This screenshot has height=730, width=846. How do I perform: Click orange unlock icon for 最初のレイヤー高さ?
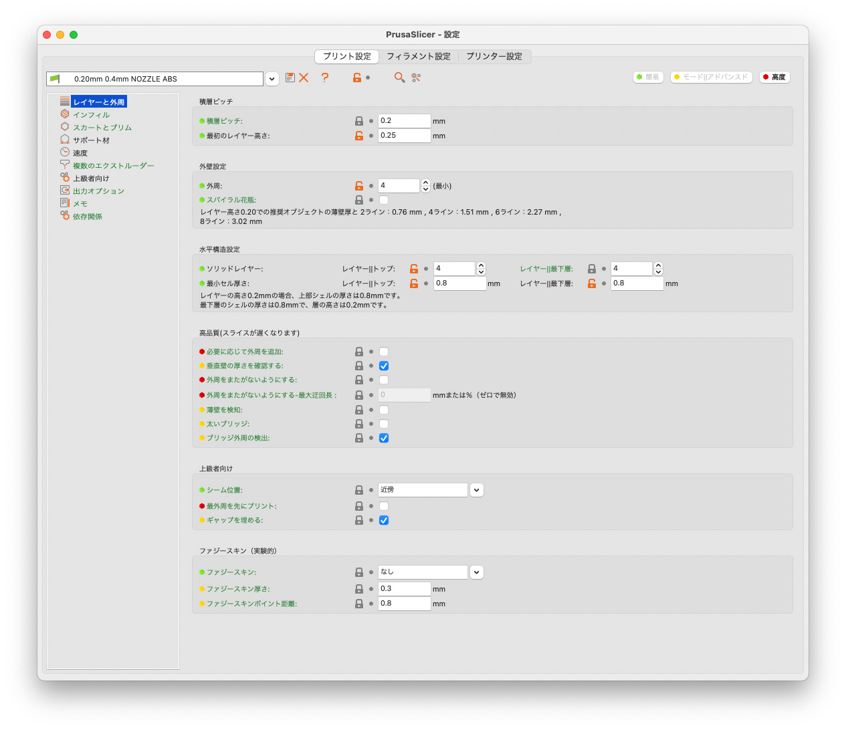[359, 136]
